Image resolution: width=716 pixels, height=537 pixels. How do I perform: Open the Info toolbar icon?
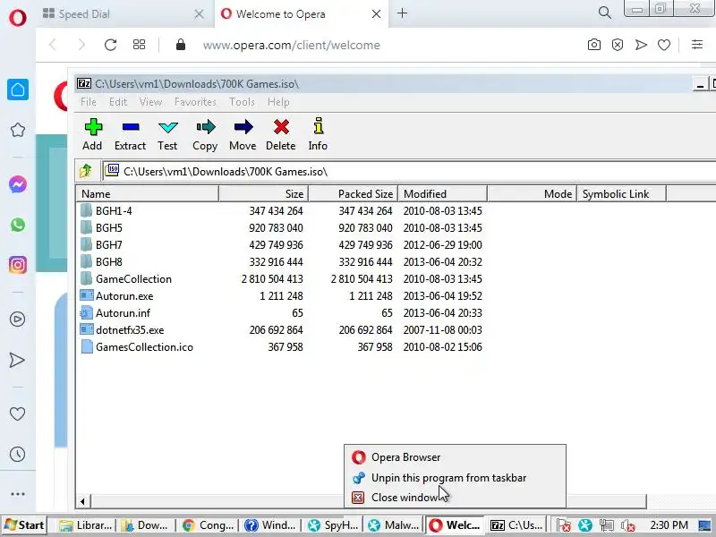pyautogui.click(x=318, y=134)
